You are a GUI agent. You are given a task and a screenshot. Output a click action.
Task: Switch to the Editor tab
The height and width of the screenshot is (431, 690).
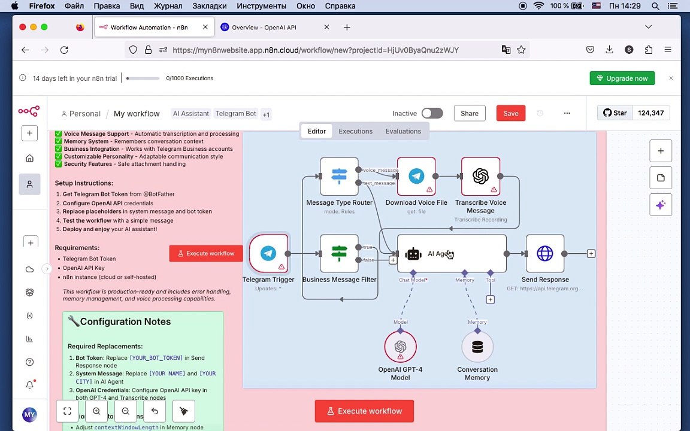(x=317, y=131)
